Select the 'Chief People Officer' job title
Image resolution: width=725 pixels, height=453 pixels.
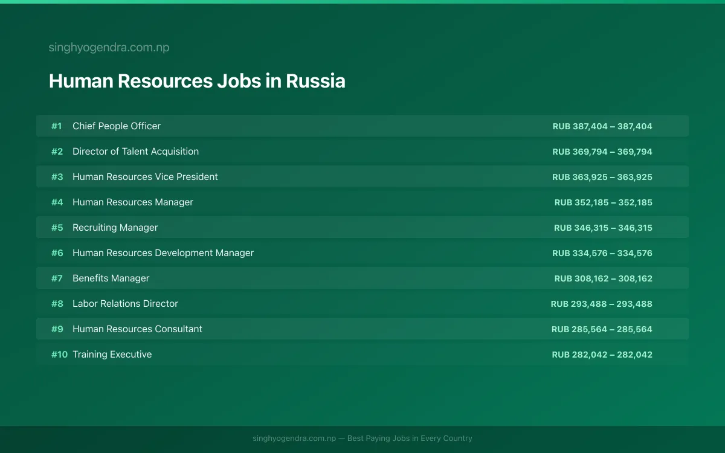coord(117,126)
